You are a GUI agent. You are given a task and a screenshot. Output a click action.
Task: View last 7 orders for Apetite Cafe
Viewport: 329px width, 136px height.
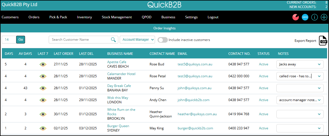tap(43, 64)
